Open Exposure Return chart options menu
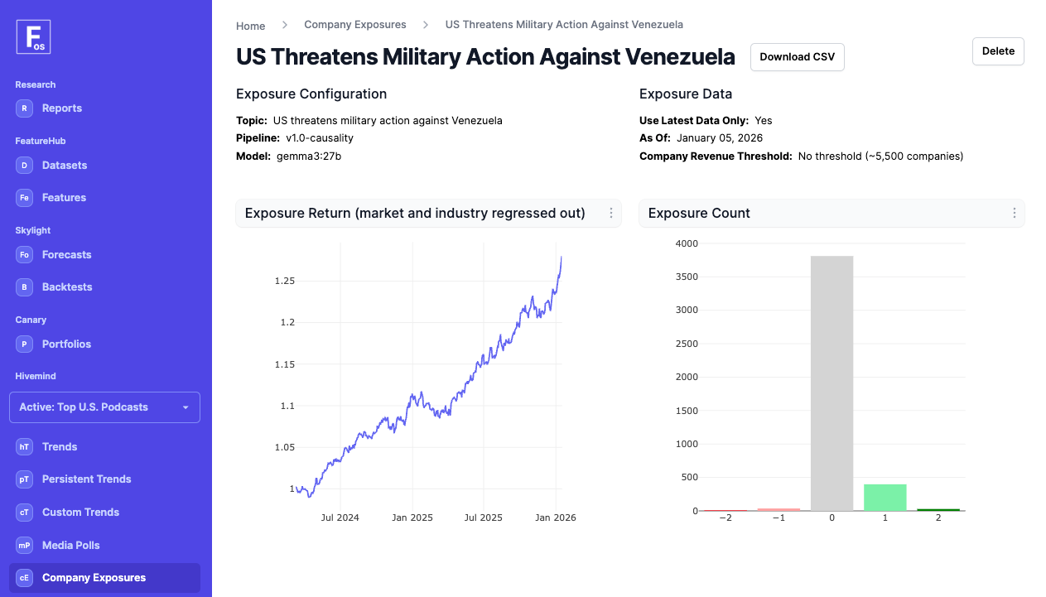The height and width of the screenshot is (597, 1046). 611,214
